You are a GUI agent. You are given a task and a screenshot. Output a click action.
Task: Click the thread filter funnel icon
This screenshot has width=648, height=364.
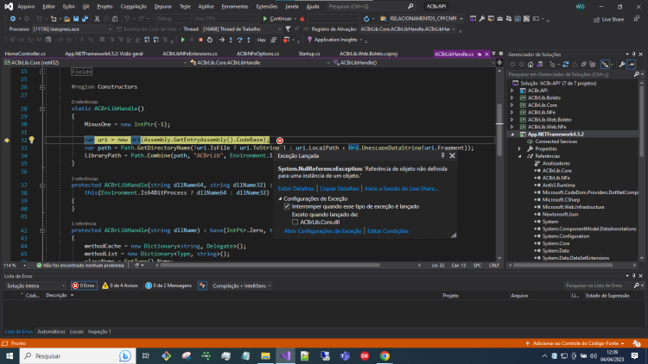pyautogui.click(x=288, y=29)
